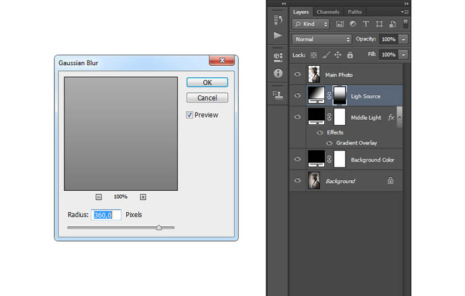Hide the Middle Light layer
Image resolution: width=465 pixels, height=296 pixels.
298,116
